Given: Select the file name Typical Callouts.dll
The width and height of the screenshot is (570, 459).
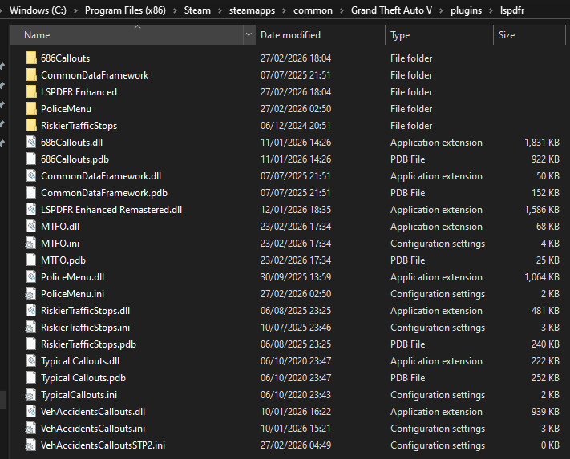Looking at the screenshot, I should point(80,361).
